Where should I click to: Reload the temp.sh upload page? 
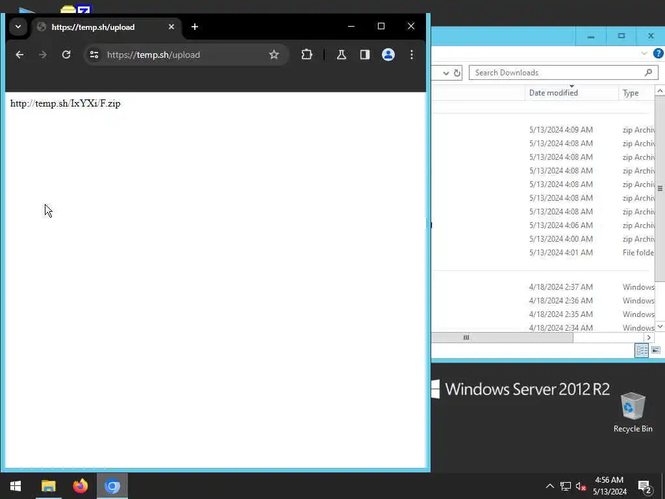click(66, 55)
